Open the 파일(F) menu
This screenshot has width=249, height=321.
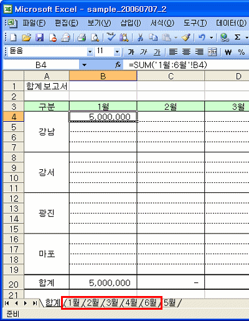pos(34,23)
